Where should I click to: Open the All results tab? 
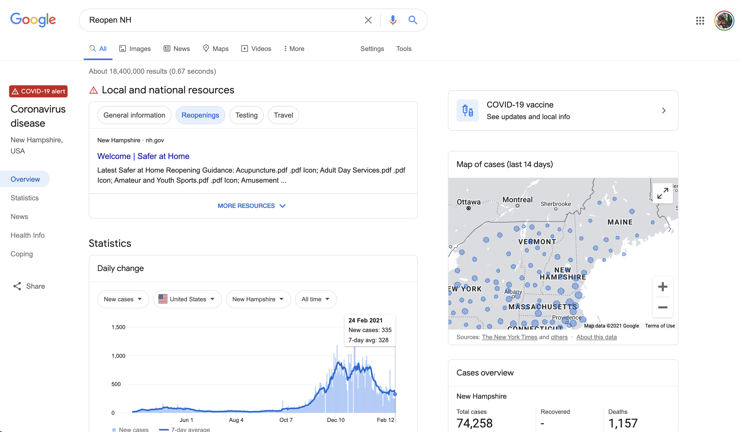click(x=98, y=48)
